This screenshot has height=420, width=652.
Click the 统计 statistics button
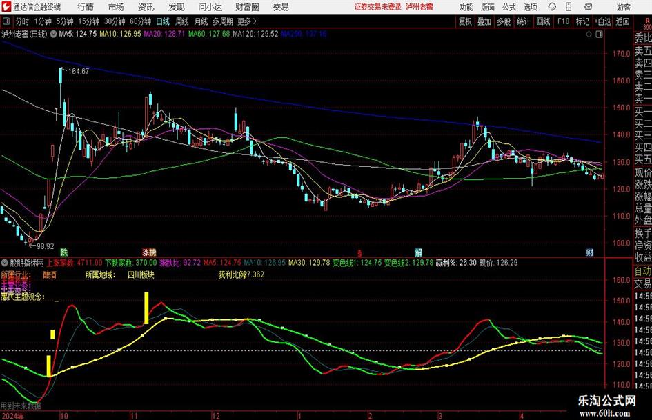click(523, 21)
